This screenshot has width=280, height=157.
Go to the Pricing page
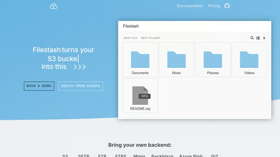214,6
